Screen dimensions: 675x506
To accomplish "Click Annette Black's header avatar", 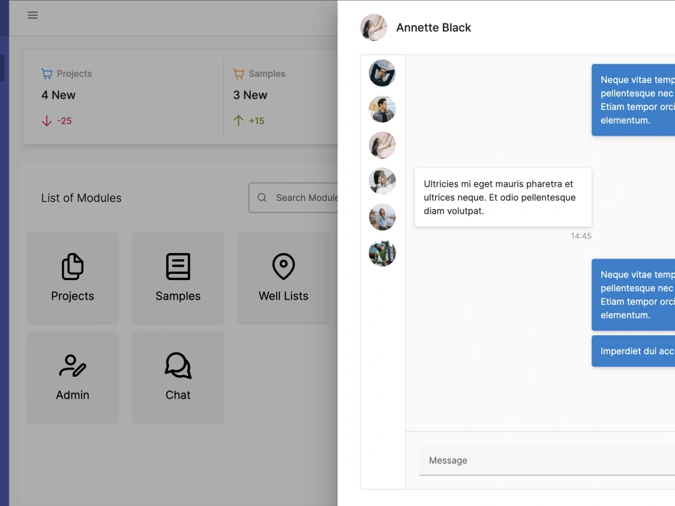I will point(374,28).
